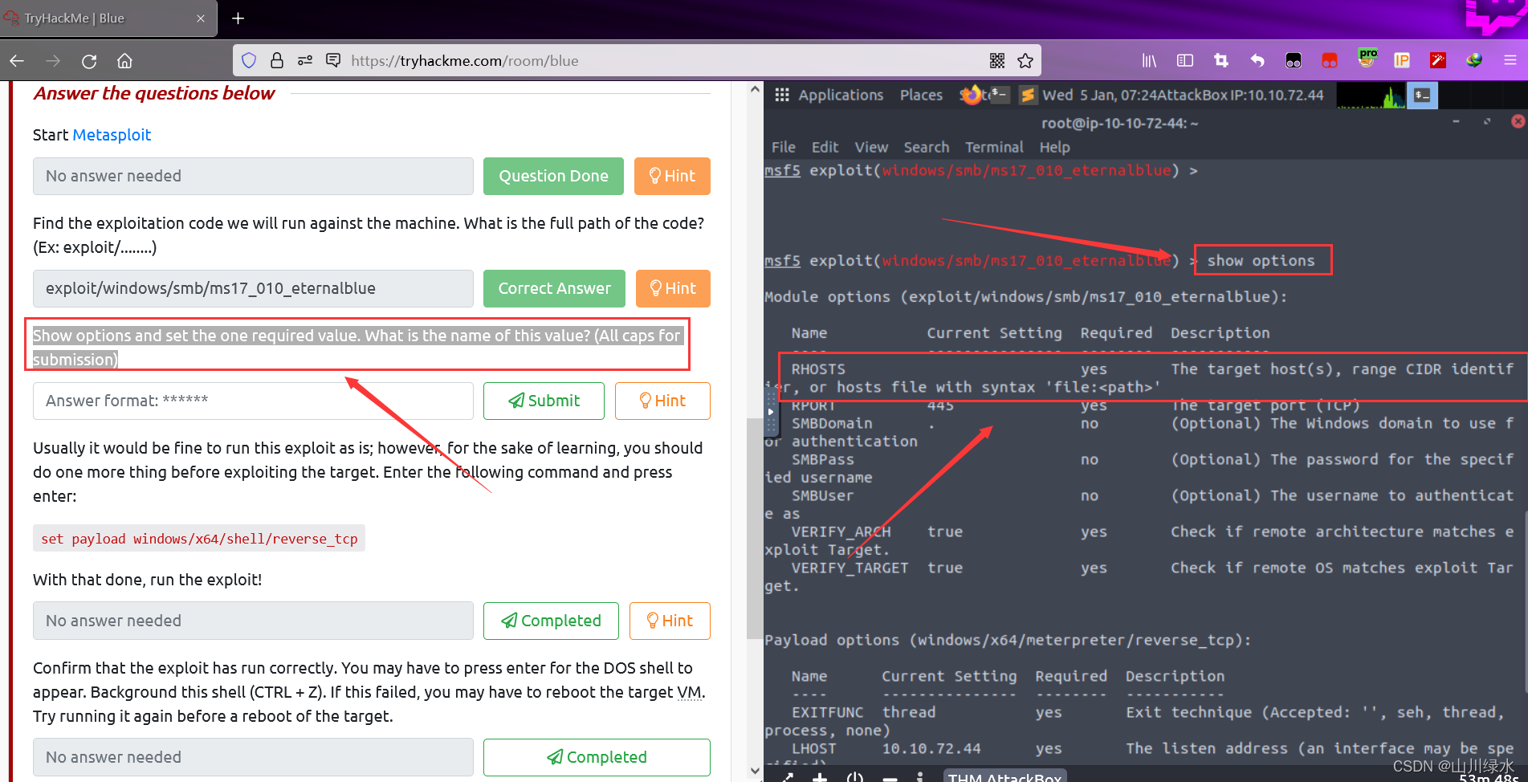This screenshot has height=782, width=1528.
Task: Open the red mask extension icon
Action: 1330,61
